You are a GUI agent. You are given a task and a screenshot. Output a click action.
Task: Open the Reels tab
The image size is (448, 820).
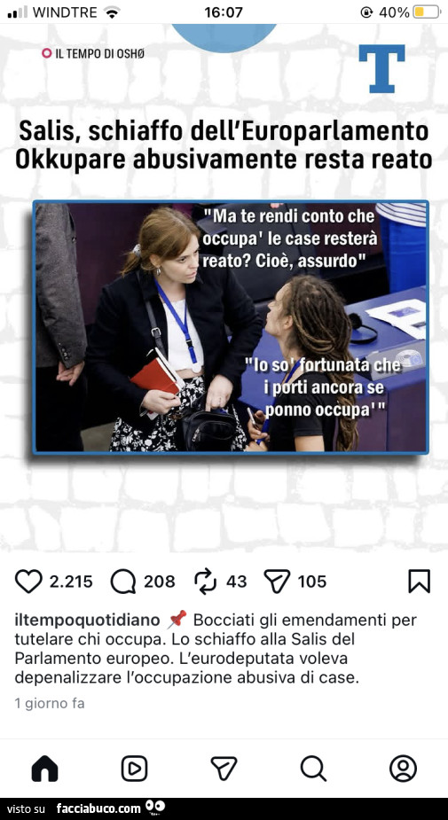135,769
